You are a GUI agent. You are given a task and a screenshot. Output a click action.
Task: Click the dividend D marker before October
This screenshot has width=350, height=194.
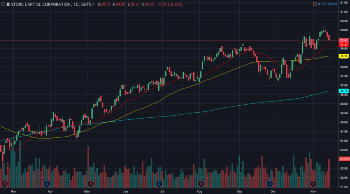point(269,183)
